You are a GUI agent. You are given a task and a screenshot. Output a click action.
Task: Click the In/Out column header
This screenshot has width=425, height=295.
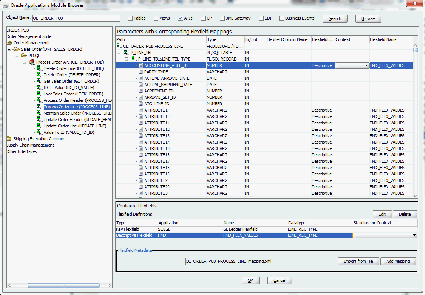click(x=255, y=39)
